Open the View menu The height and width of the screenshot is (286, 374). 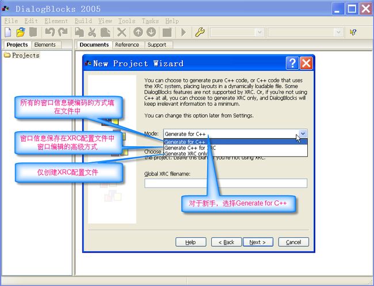pos(105,21)
